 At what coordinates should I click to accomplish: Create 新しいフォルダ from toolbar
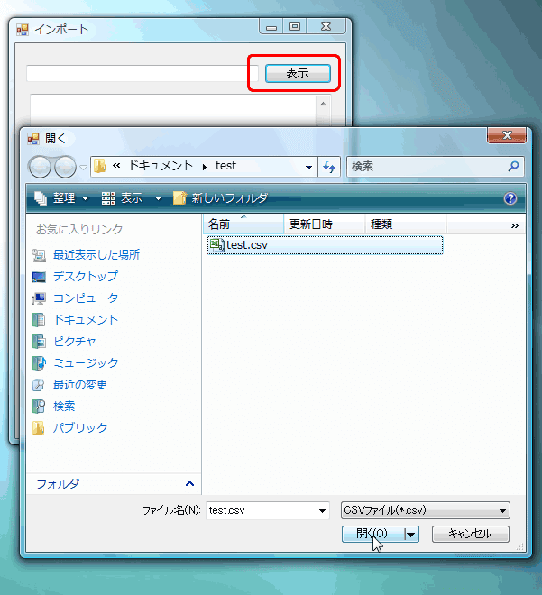(221, 198)
